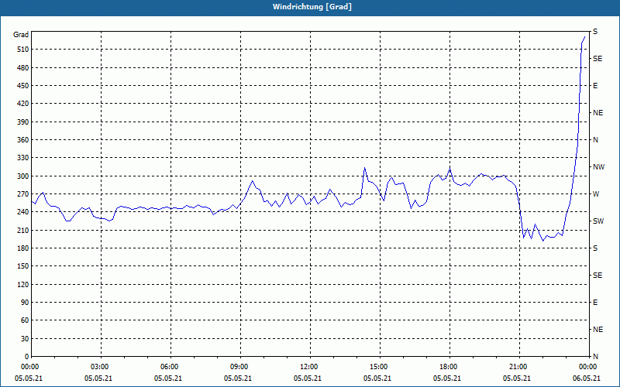Select the 390 axis label

[22, 122]
